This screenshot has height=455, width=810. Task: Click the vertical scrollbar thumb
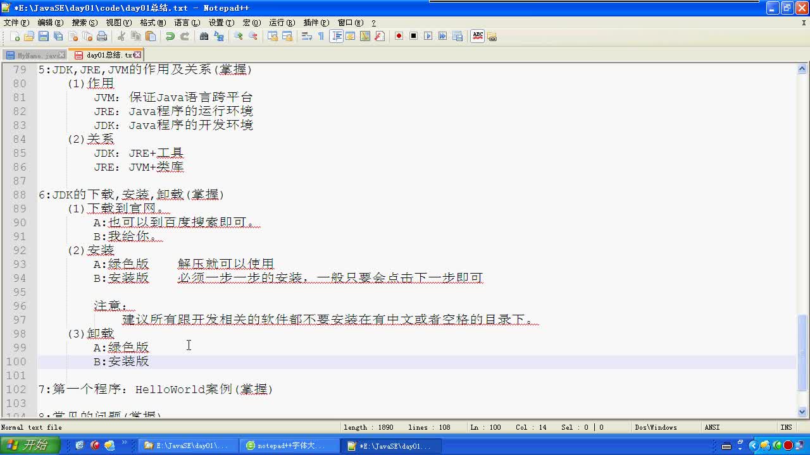802,353
